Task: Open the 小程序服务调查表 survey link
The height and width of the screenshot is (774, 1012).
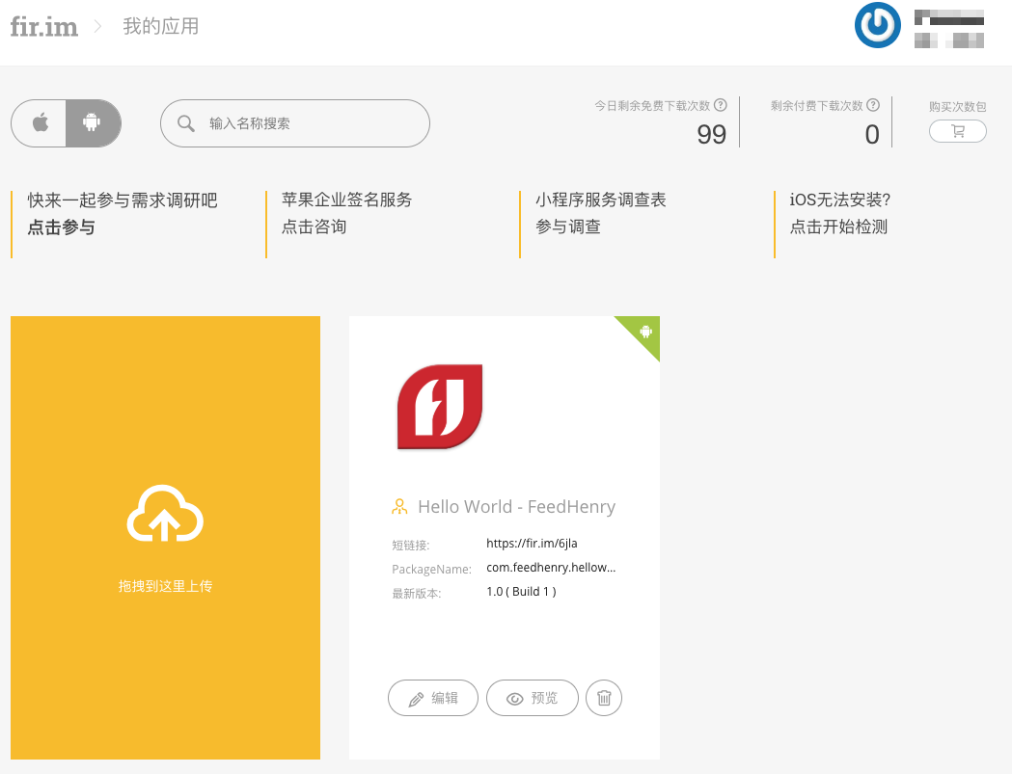Action: (x=600, y=213)
